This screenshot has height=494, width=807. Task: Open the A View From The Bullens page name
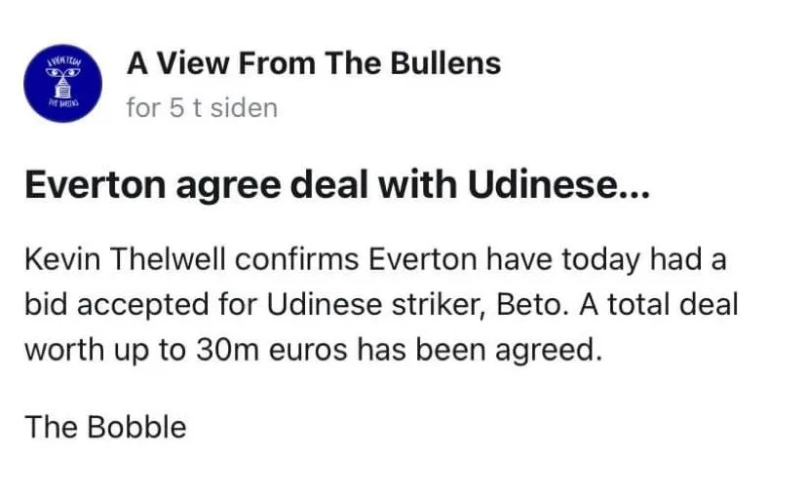[x=313, y=64]
